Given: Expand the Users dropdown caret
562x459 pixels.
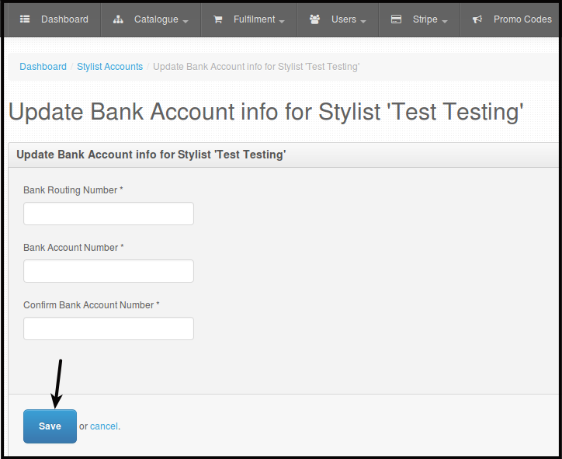Looking at the screenshot, I should pyautogui.click(x=363, y=22).
